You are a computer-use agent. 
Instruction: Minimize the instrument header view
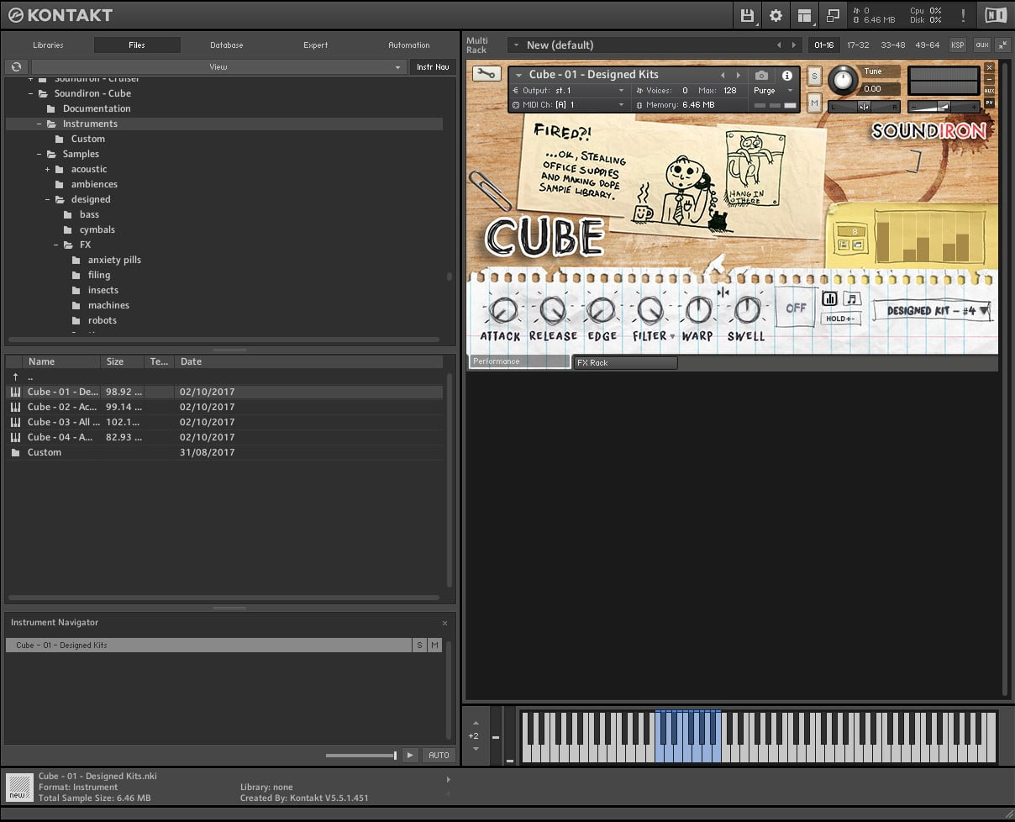[989, 79]
